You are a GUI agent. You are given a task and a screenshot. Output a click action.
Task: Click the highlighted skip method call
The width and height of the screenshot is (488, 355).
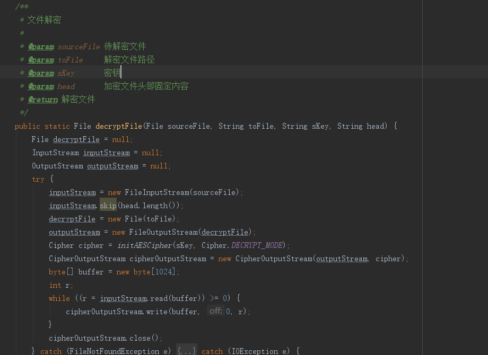click(108, 205)
